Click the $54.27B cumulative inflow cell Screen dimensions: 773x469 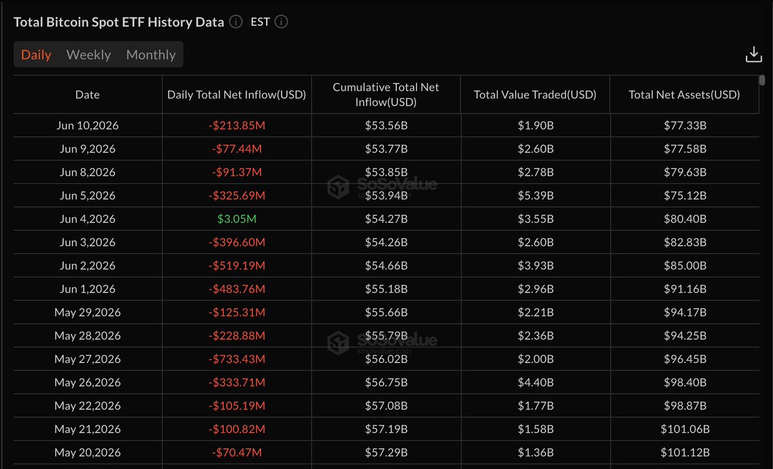point(386,219)
